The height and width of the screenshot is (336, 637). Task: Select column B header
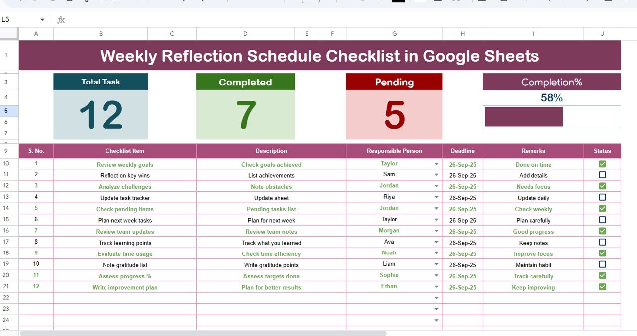101,34
